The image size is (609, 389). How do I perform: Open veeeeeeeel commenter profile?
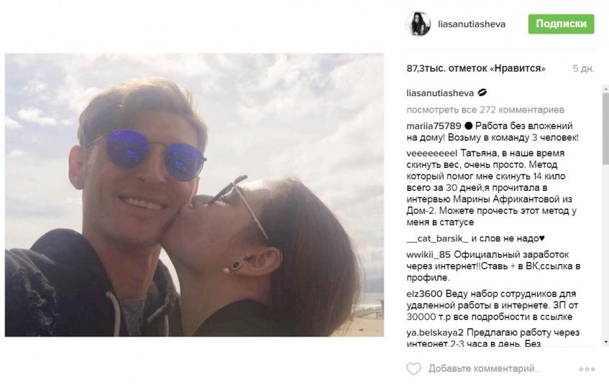pyautogui.click(x=432, y=153)
